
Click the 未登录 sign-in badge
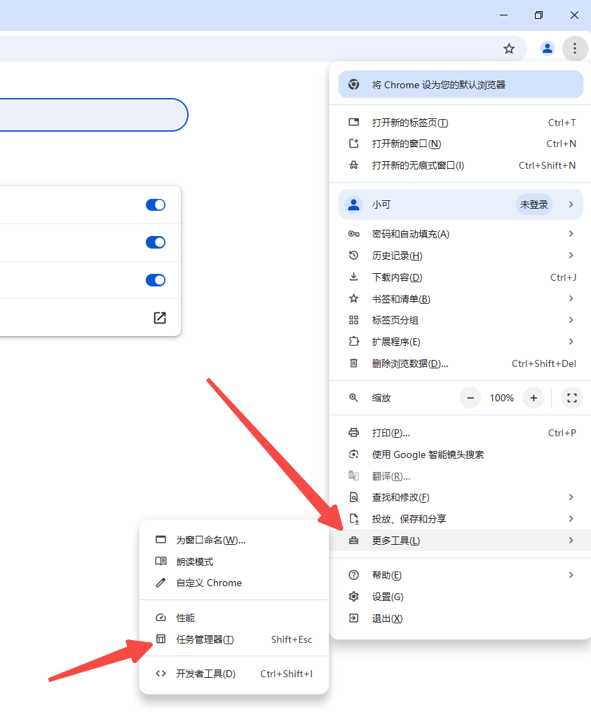click(x=534, y=204)
